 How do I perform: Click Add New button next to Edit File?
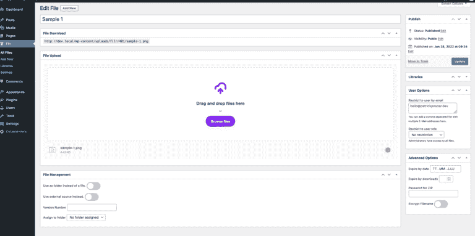[x=69, y=8]
